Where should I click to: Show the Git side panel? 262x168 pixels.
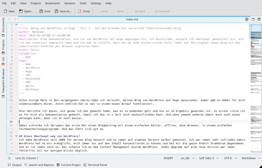3,61
